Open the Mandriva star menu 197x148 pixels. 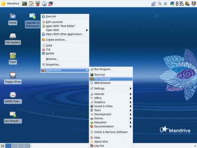[10, 3]
